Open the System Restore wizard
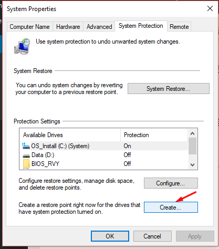219x249 pixels. click(x=169, y=89)
